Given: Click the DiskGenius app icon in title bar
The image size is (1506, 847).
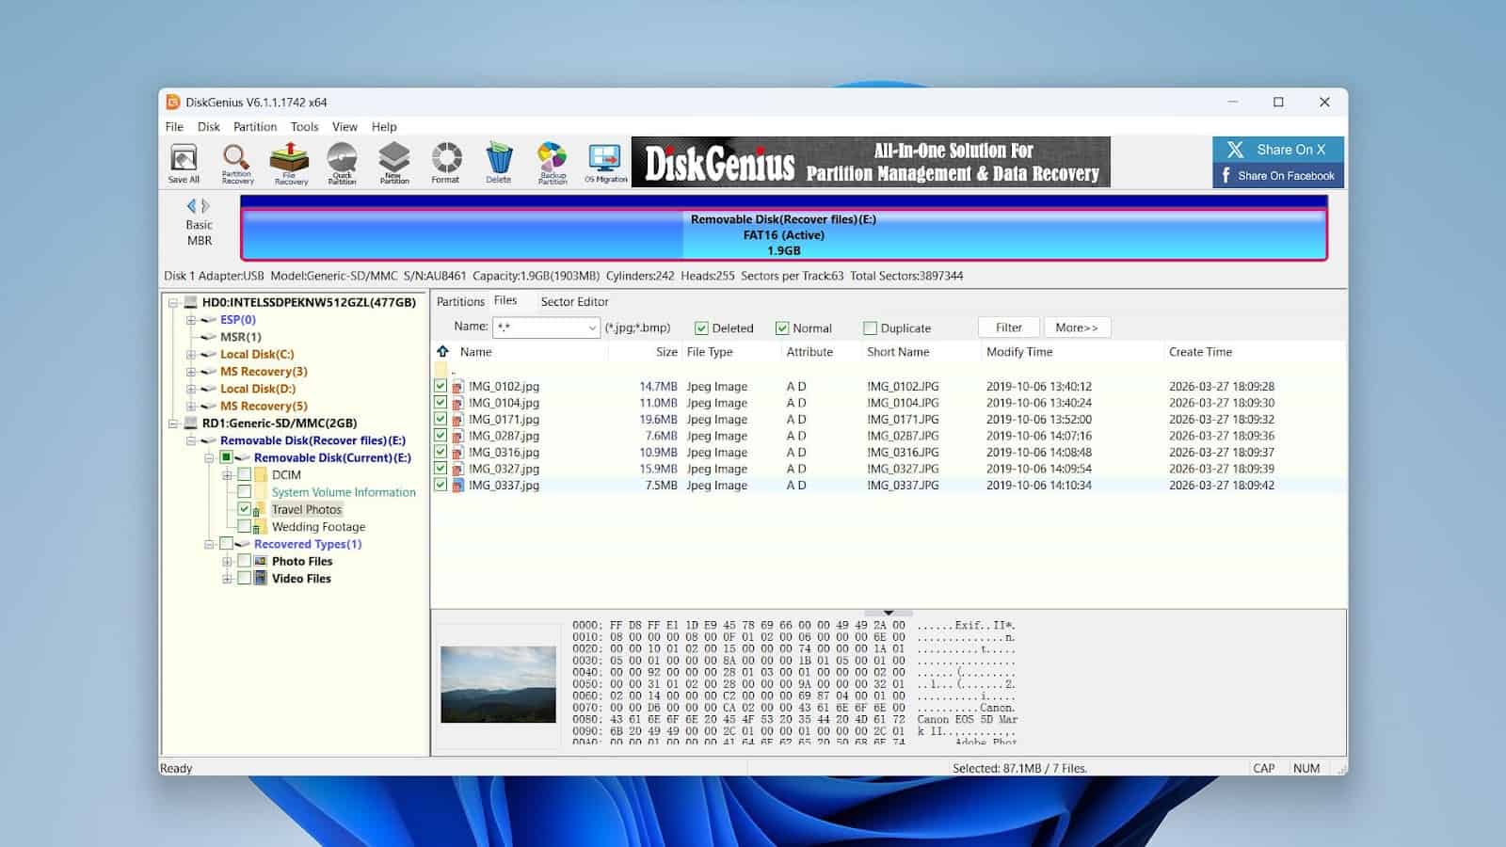Looking at the screenshot, I should 173,102.
